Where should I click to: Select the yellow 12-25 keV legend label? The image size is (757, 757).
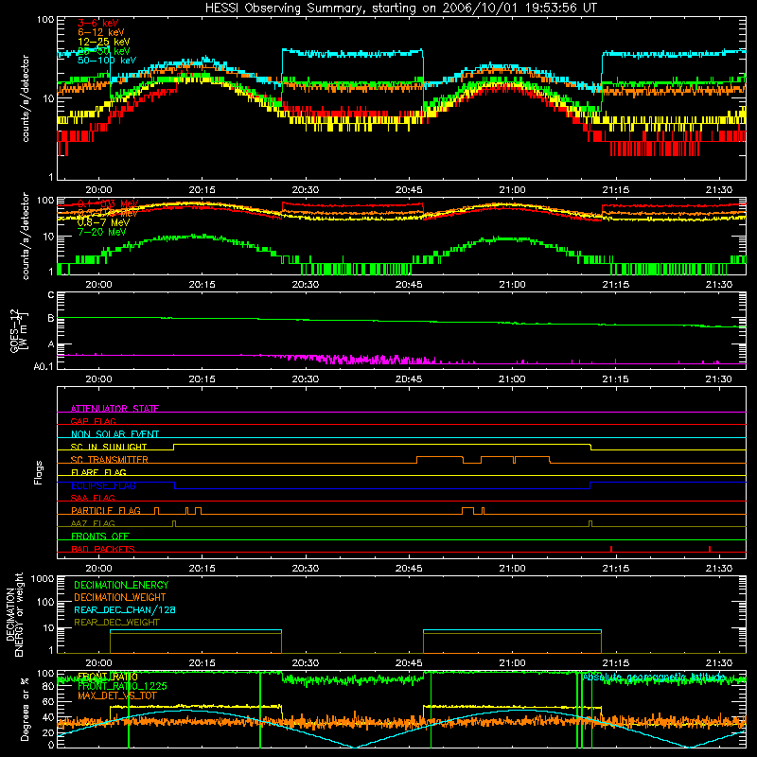click(104, 42)
